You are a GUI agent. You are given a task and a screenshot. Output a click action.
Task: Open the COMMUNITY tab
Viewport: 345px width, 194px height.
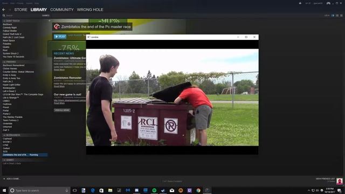click(x=62, y=10)
